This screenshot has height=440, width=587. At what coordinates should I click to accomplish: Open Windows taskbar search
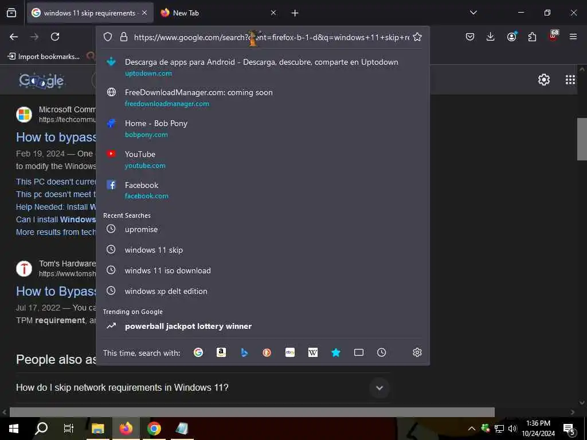tap(41, 429)
